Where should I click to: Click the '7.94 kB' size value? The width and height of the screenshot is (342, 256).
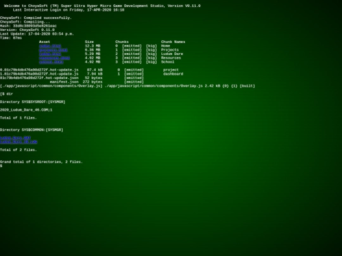coord(94,74)
